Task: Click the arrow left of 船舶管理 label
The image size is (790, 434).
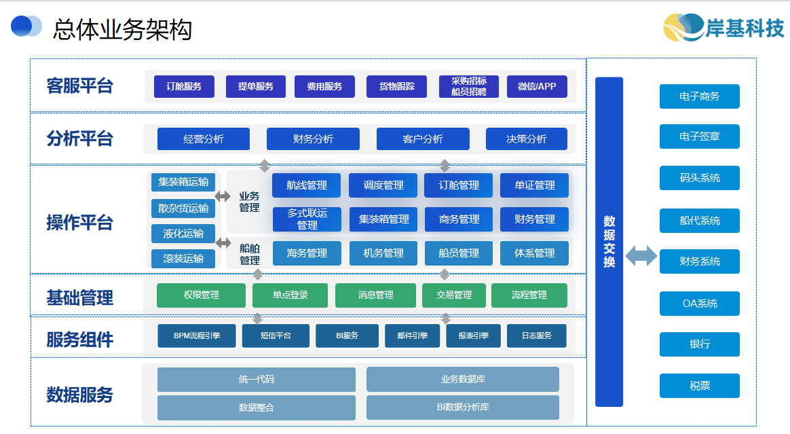Action: 223,242
